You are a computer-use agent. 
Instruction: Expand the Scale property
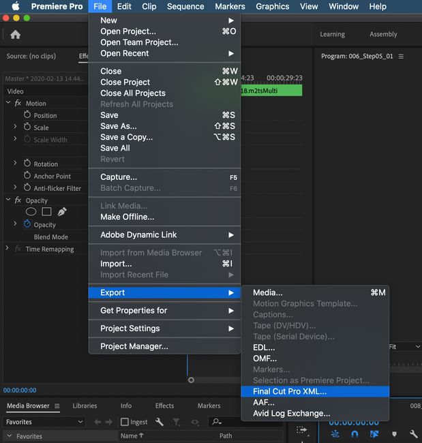click(16, 127)
